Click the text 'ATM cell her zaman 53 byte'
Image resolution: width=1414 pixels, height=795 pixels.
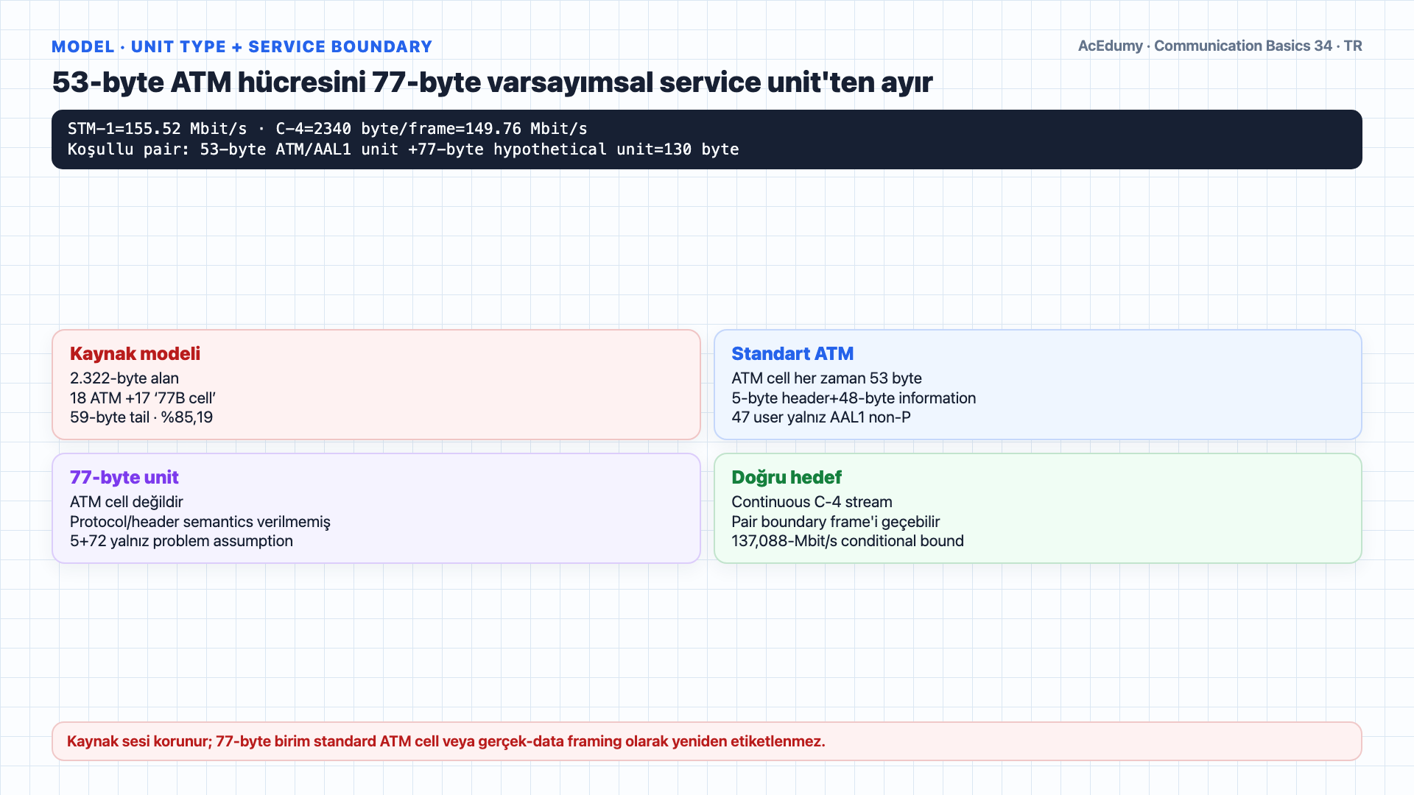pyautogui.click(x=826, y=378)
